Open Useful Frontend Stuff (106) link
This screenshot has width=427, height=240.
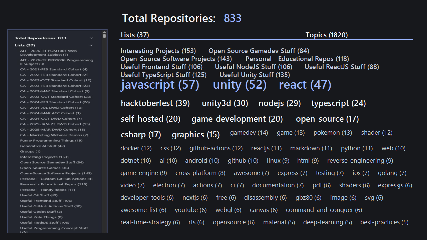(161, 67)
